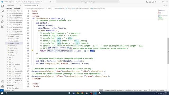Customize layout icon in title bar
The width and height of the screenshot is (169, 95).
coord(156,2)
